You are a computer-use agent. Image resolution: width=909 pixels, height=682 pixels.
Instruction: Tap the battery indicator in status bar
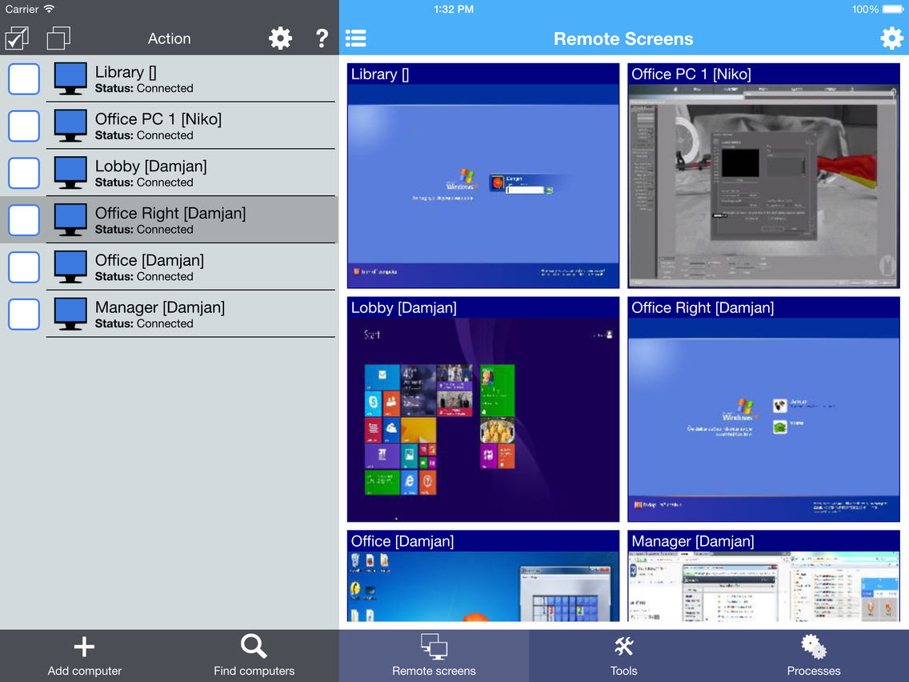[x=892, y=10]
